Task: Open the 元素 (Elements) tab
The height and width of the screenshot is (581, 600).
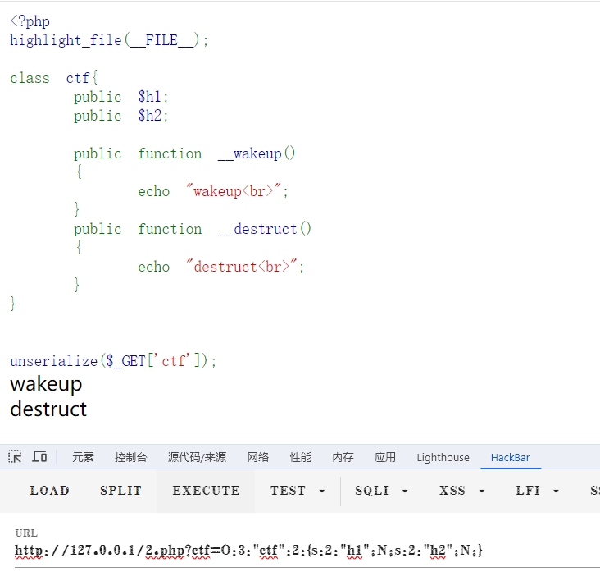Action: coord(83,458)
